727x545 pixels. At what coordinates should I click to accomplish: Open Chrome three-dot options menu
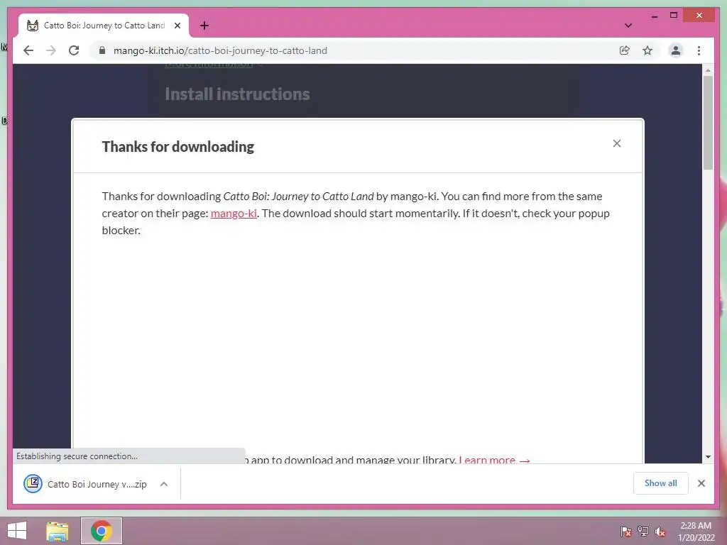(699, 50)
